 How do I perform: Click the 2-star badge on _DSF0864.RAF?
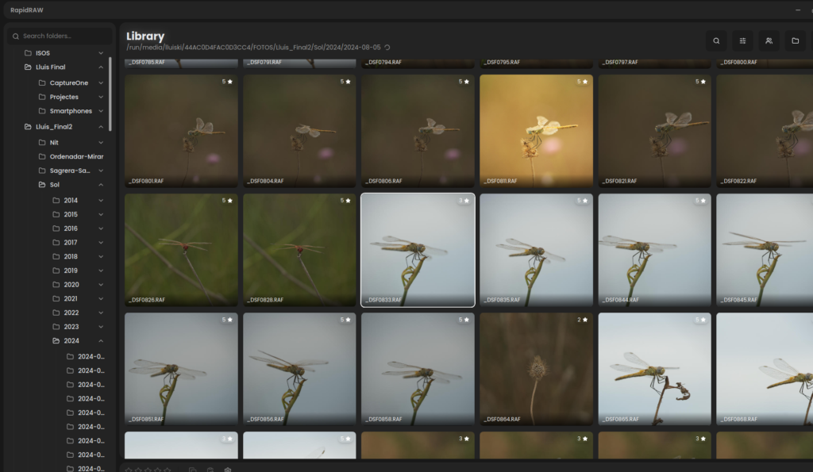[582, 320]
